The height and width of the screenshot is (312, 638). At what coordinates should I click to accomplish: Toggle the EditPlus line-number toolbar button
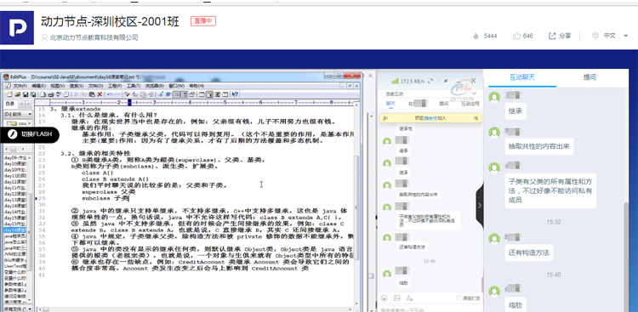point(185,94)
